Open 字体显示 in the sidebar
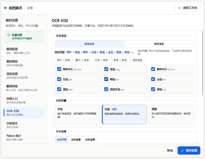This screenshot has height=159, width=205. (x=24, y=125)
